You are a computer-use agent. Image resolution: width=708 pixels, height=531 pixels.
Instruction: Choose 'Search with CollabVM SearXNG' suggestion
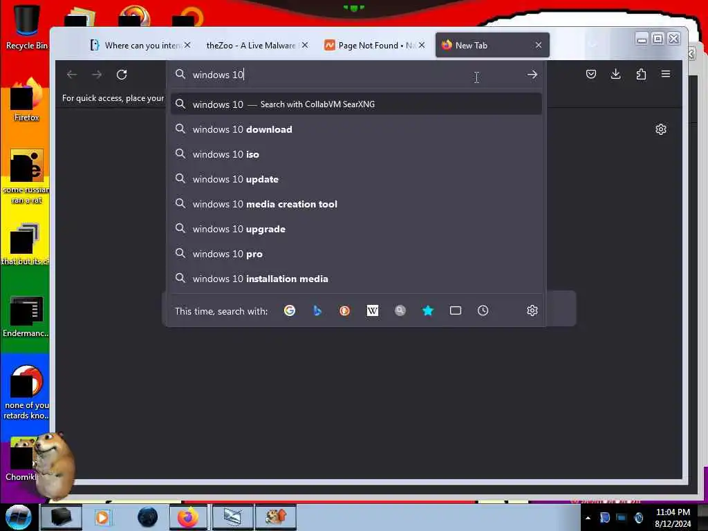pyautogui.click(x=356, y=104)
